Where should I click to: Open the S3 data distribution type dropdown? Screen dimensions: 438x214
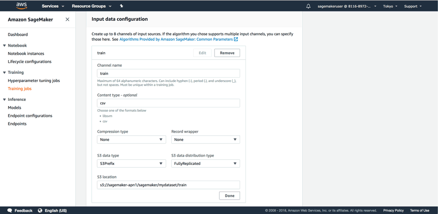point(205,164)
